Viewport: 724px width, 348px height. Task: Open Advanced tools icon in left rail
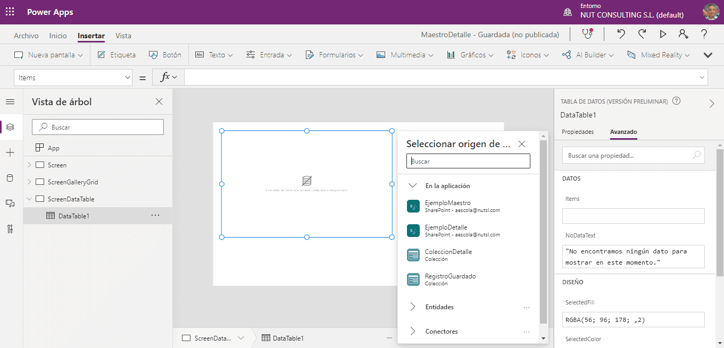(10, 229)
